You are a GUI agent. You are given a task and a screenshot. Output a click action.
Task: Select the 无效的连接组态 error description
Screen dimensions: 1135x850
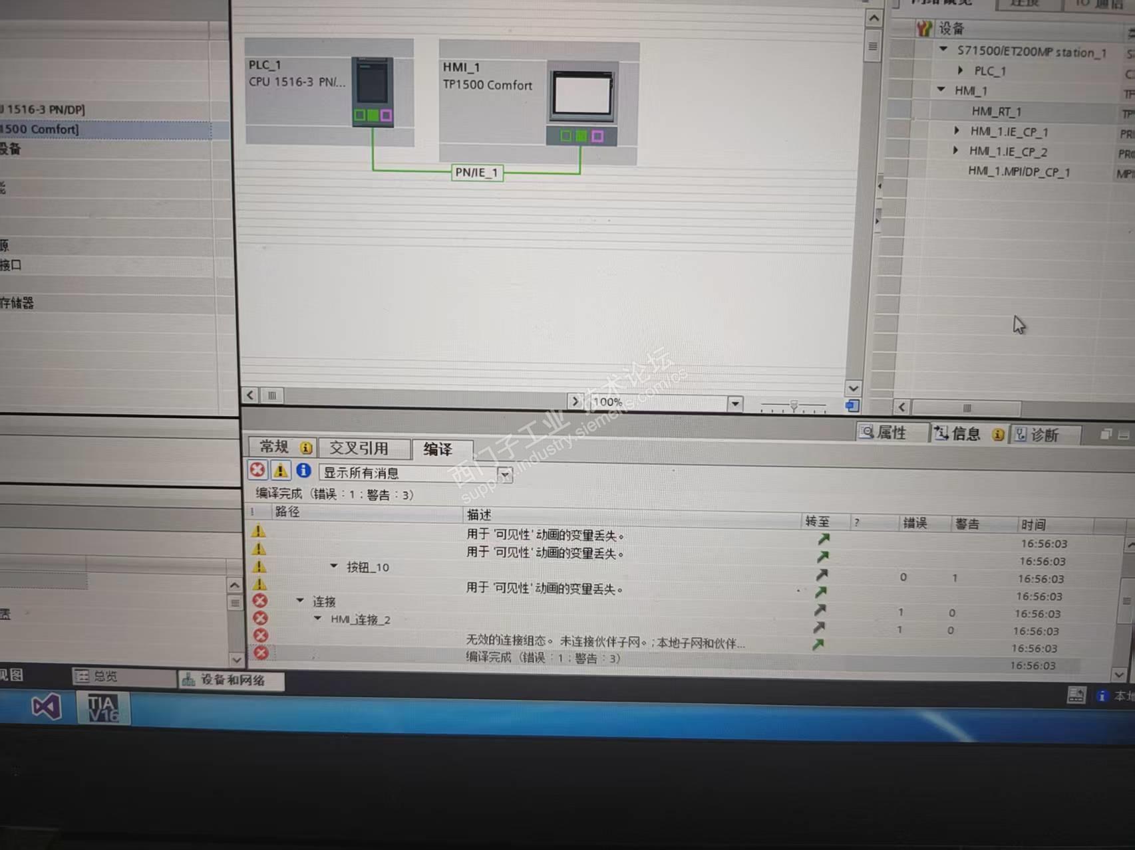[x=605, y=642]
